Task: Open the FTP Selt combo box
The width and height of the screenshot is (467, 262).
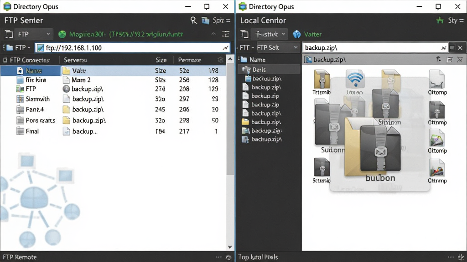Action: click(x=278, y=47)
